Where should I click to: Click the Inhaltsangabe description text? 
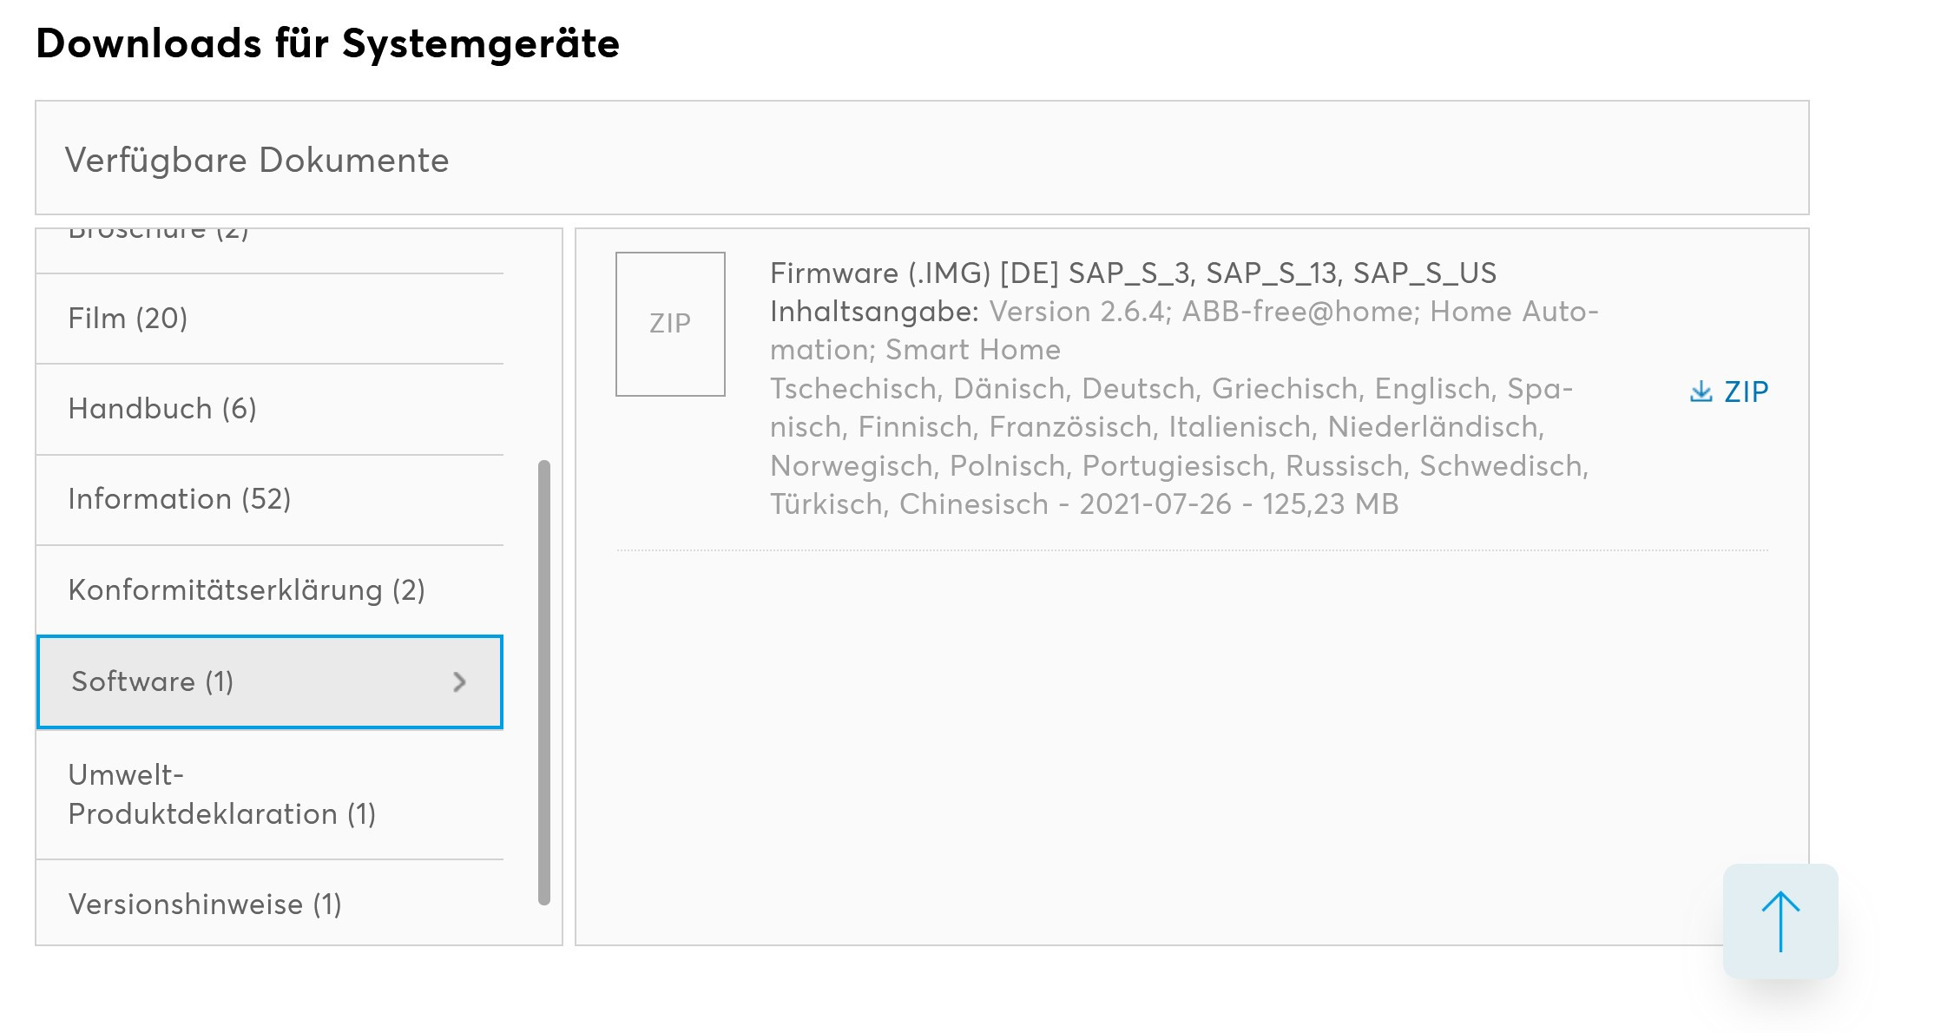pyautogui.click(x=1184, y=331)
